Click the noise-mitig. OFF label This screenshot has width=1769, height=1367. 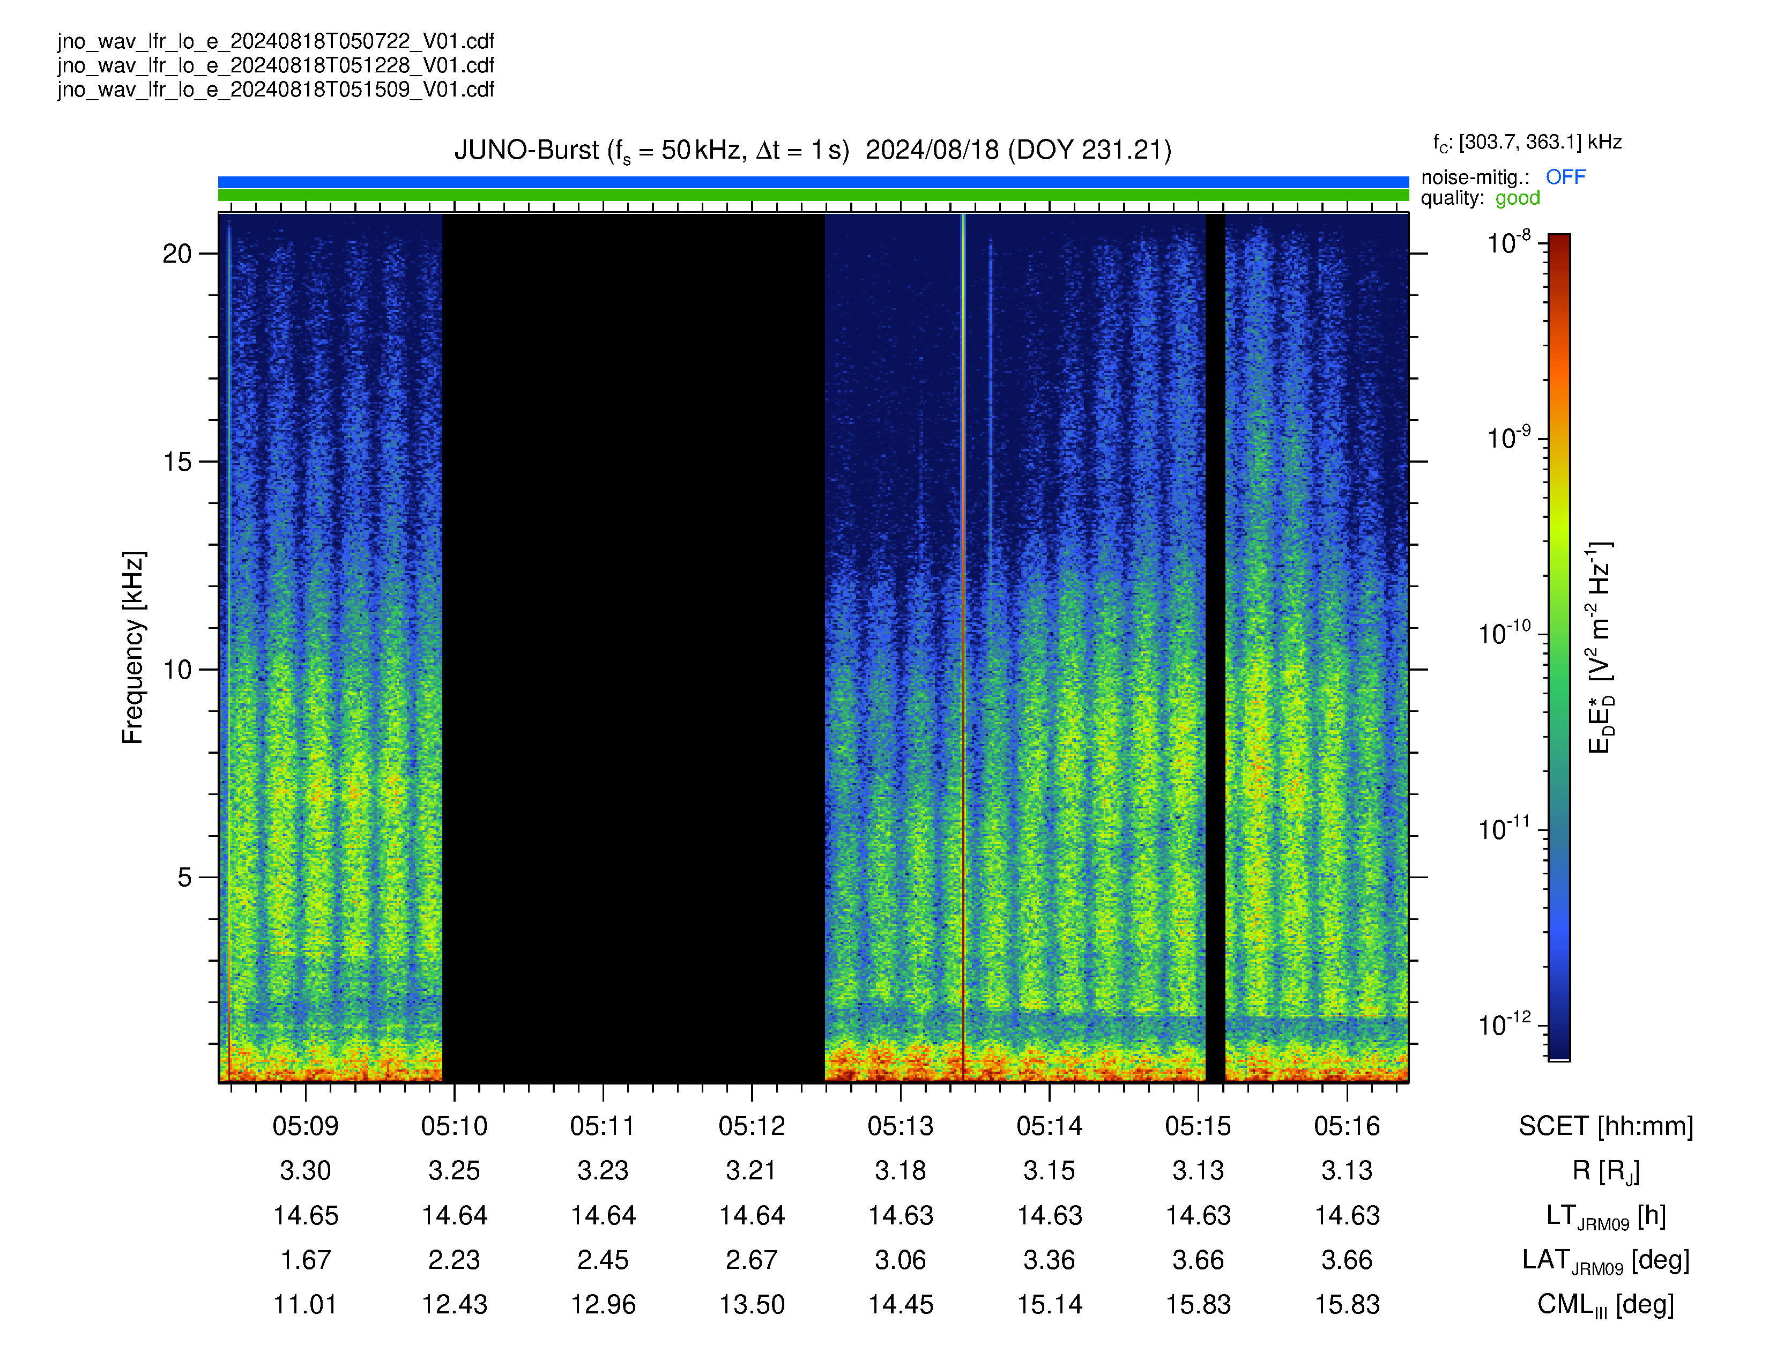[x=1503, y=177]
